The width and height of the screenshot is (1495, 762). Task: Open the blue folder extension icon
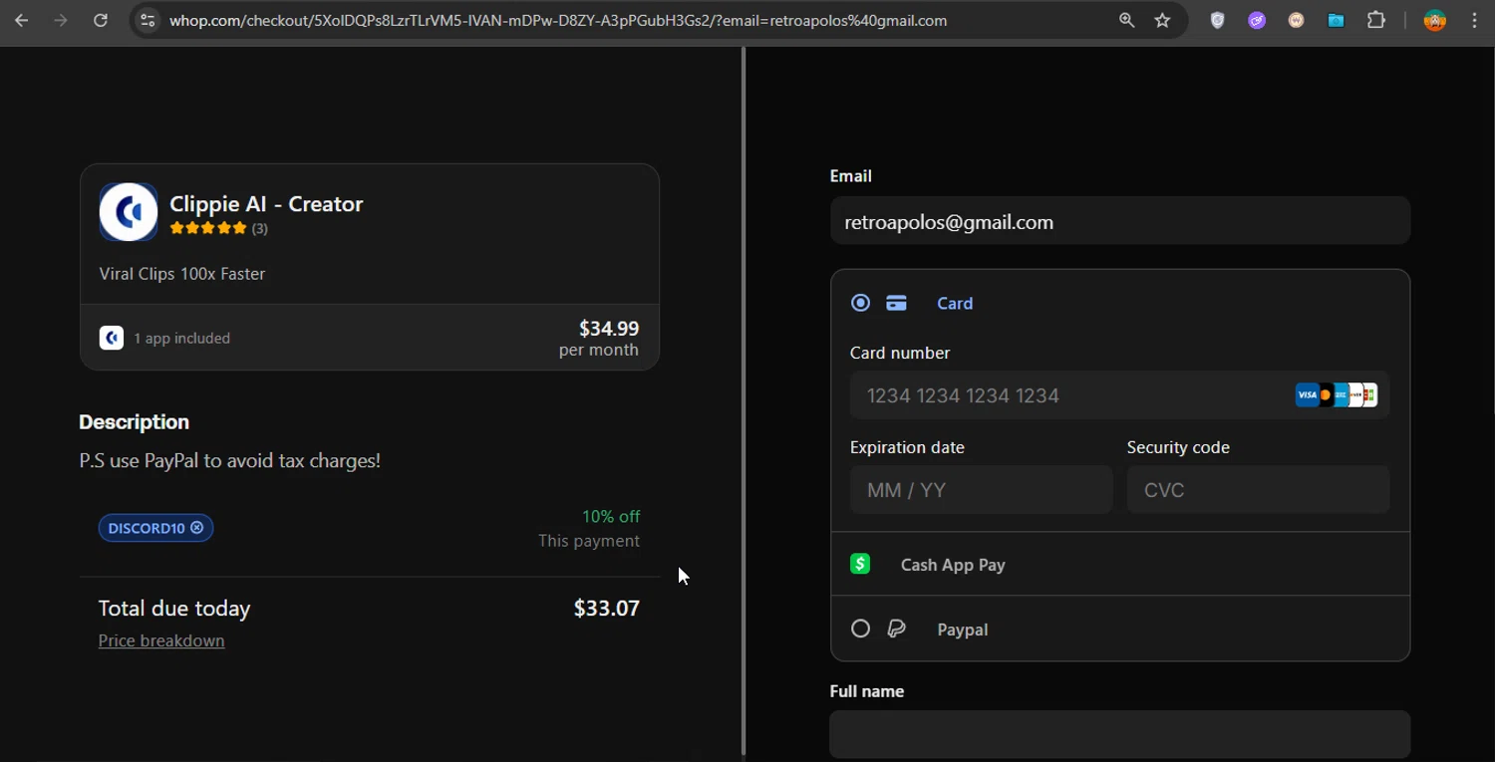[1336, 20]
